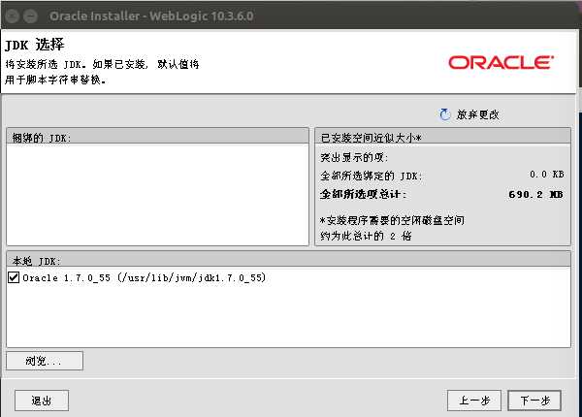Click the 捆绑的 JDK section header
The height and width of the screenshot is (417, 582).
point(157,136)
